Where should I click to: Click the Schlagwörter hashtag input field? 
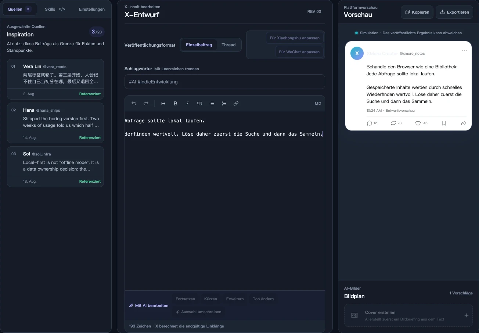pyautogui.click(x=224, y=82)
